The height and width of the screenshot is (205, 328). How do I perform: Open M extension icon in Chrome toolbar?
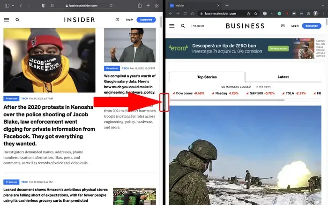(294, 14)
